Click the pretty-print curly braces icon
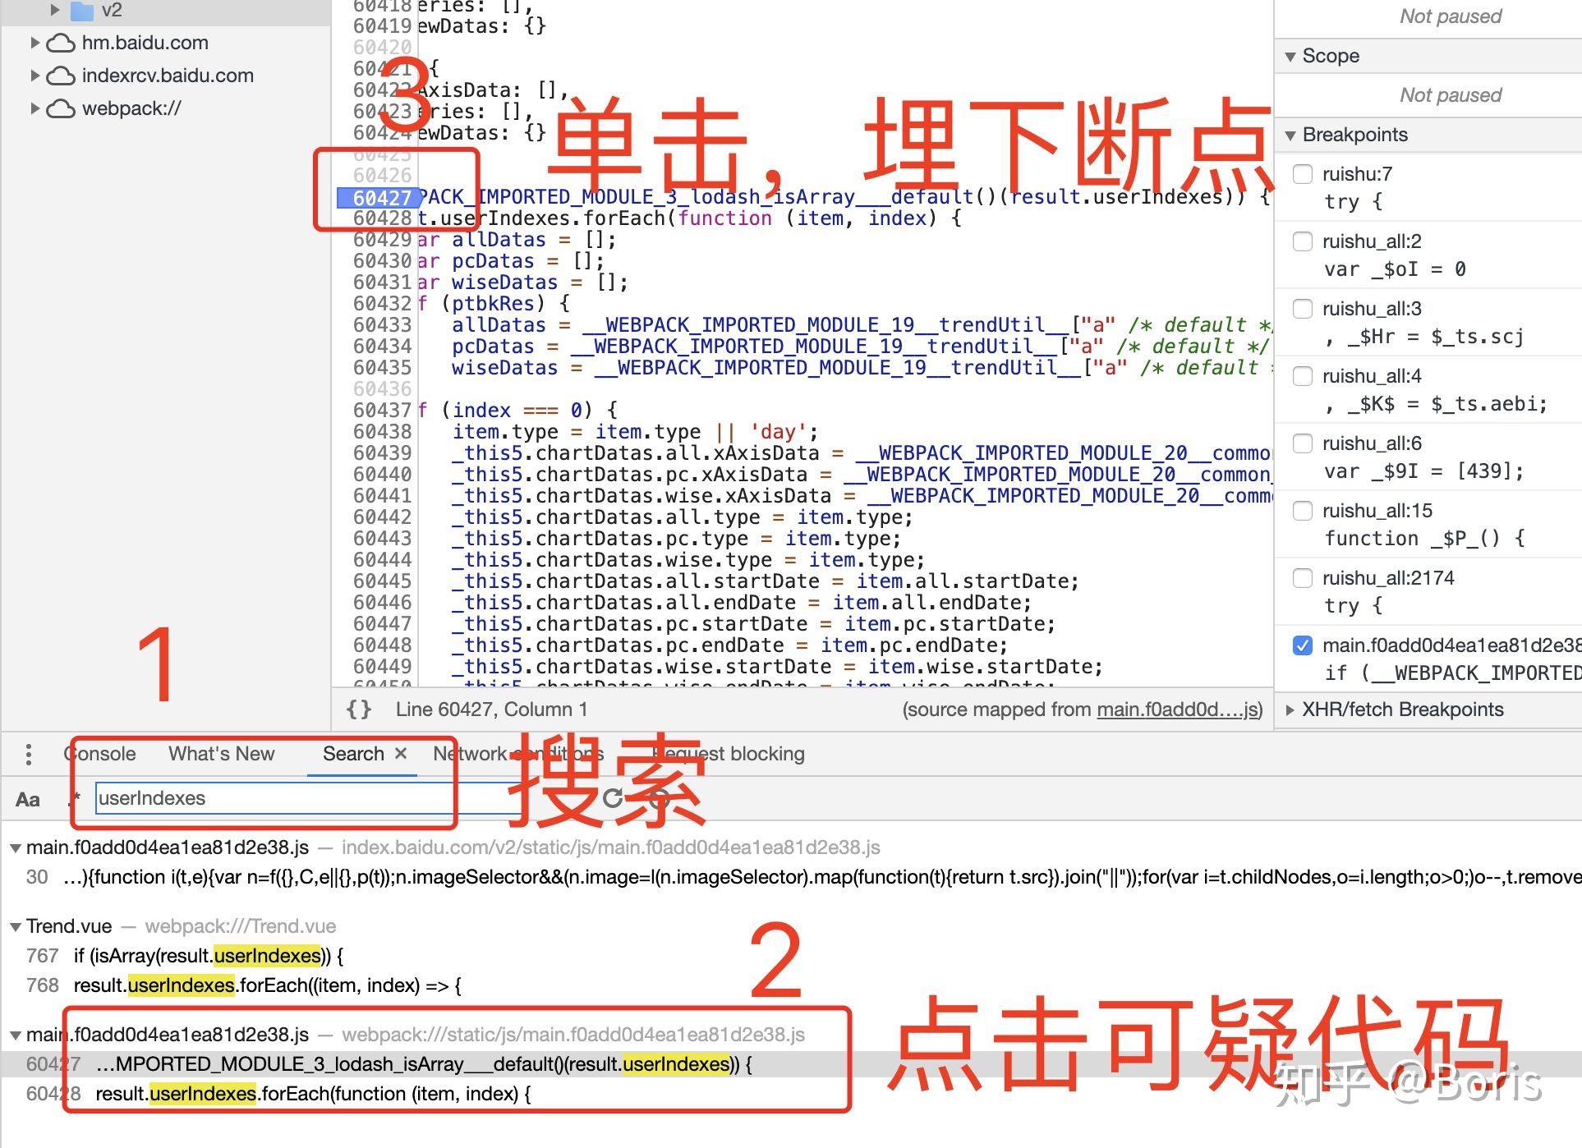The height and width of the screenshot is (1148, 1582). coord(359,709)
